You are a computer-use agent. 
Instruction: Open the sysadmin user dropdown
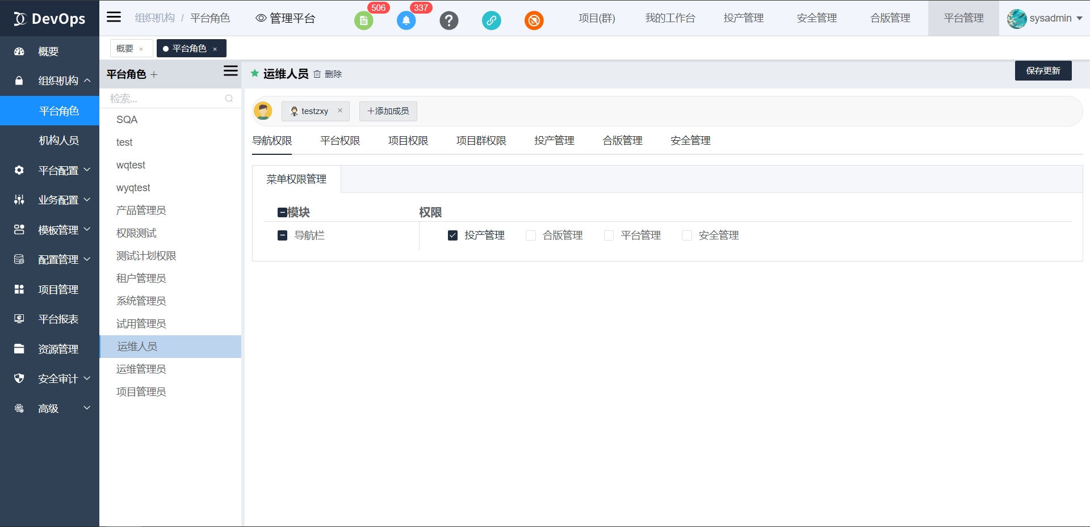1045,18
